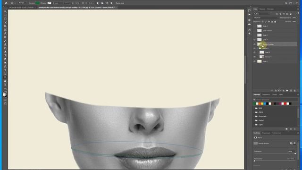Select the Crop tool
This screenshot has height=170, width=302.
tap(5, 26)
